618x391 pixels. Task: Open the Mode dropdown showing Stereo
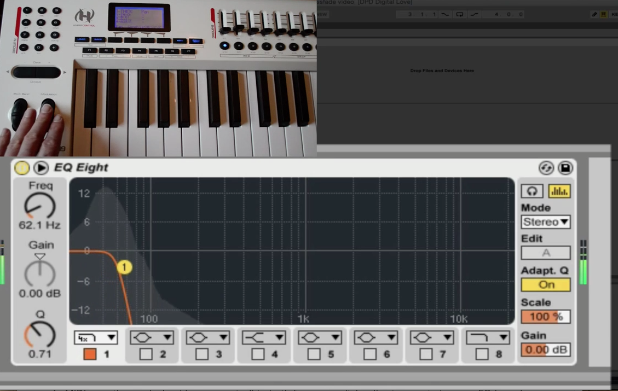point(546,222)
